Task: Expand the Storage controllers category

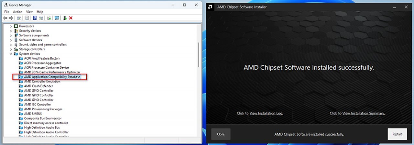Action: point(11,49)
